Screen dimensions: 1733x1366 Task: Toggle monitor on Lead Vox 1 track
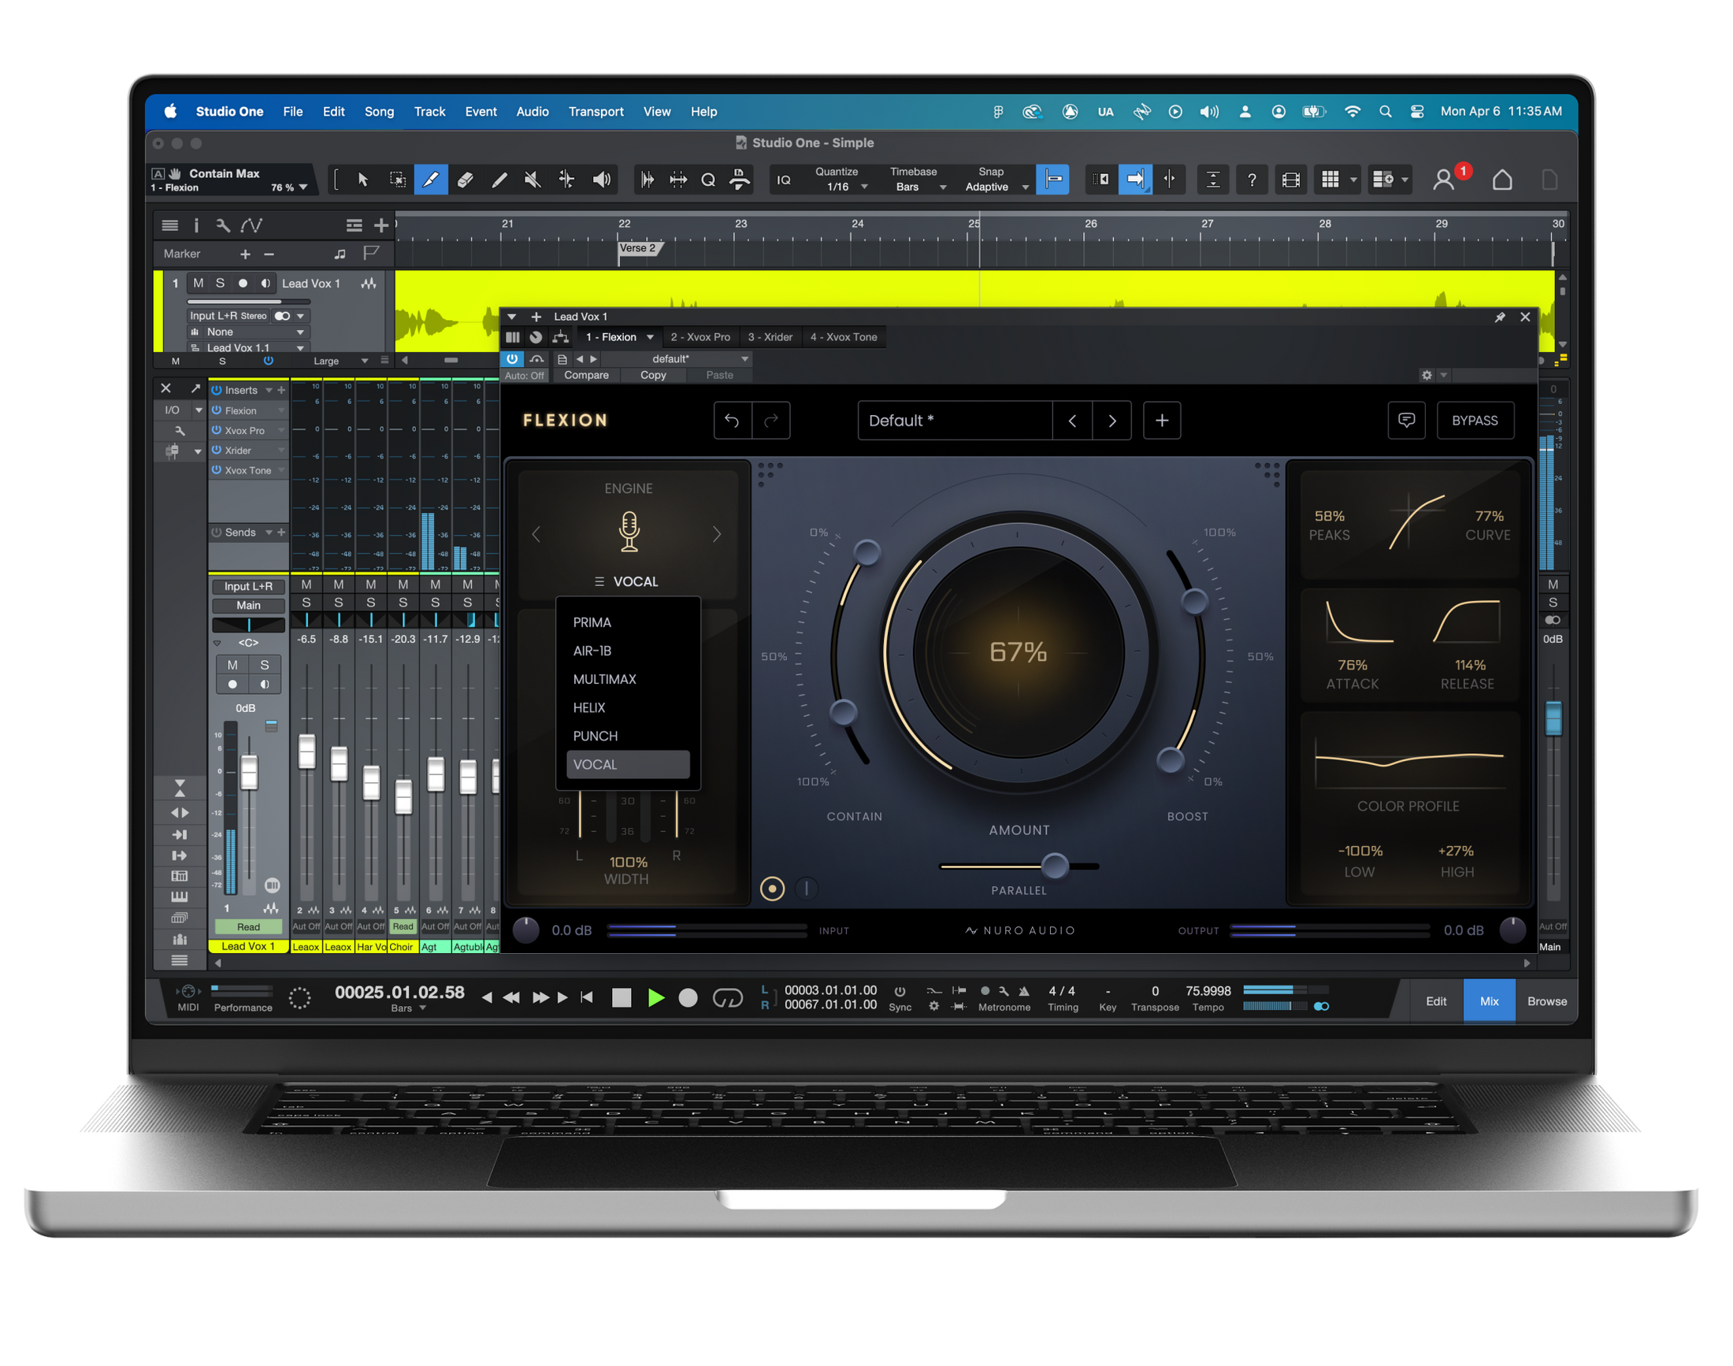pyautogui.click(x=265, y=283)
